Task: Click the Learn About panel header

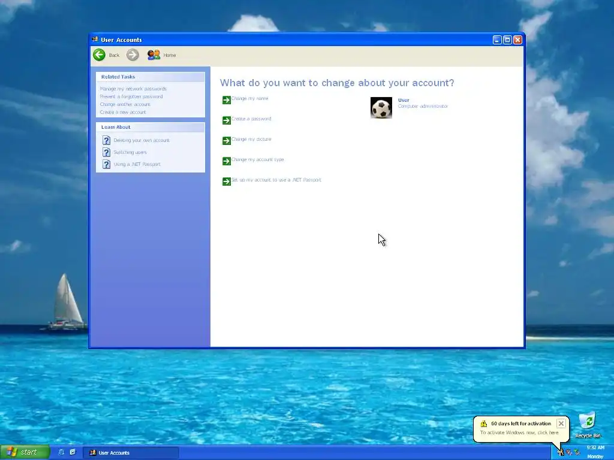Action: click(x=151, y=127)
